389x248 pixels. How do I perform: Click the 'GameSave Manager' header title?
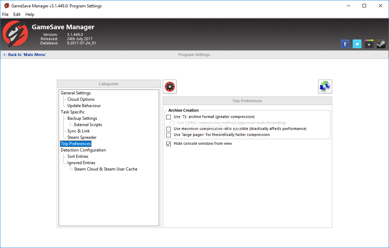click(63, 27)
